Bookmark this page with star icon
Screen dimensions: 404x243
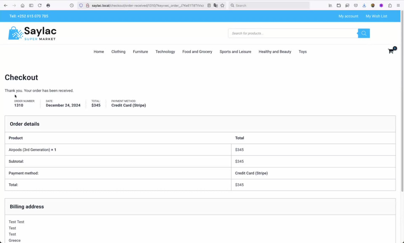222,5
